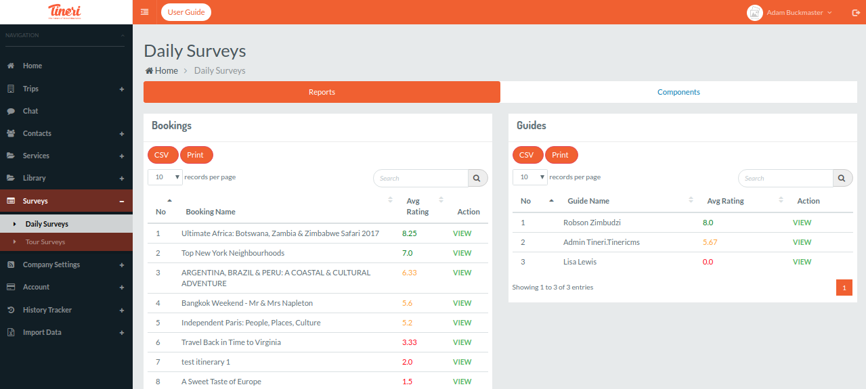866x389 pixels.
Task: View Independent Paris booking survey
Action: pyautogui.click(x=462, y=323)
